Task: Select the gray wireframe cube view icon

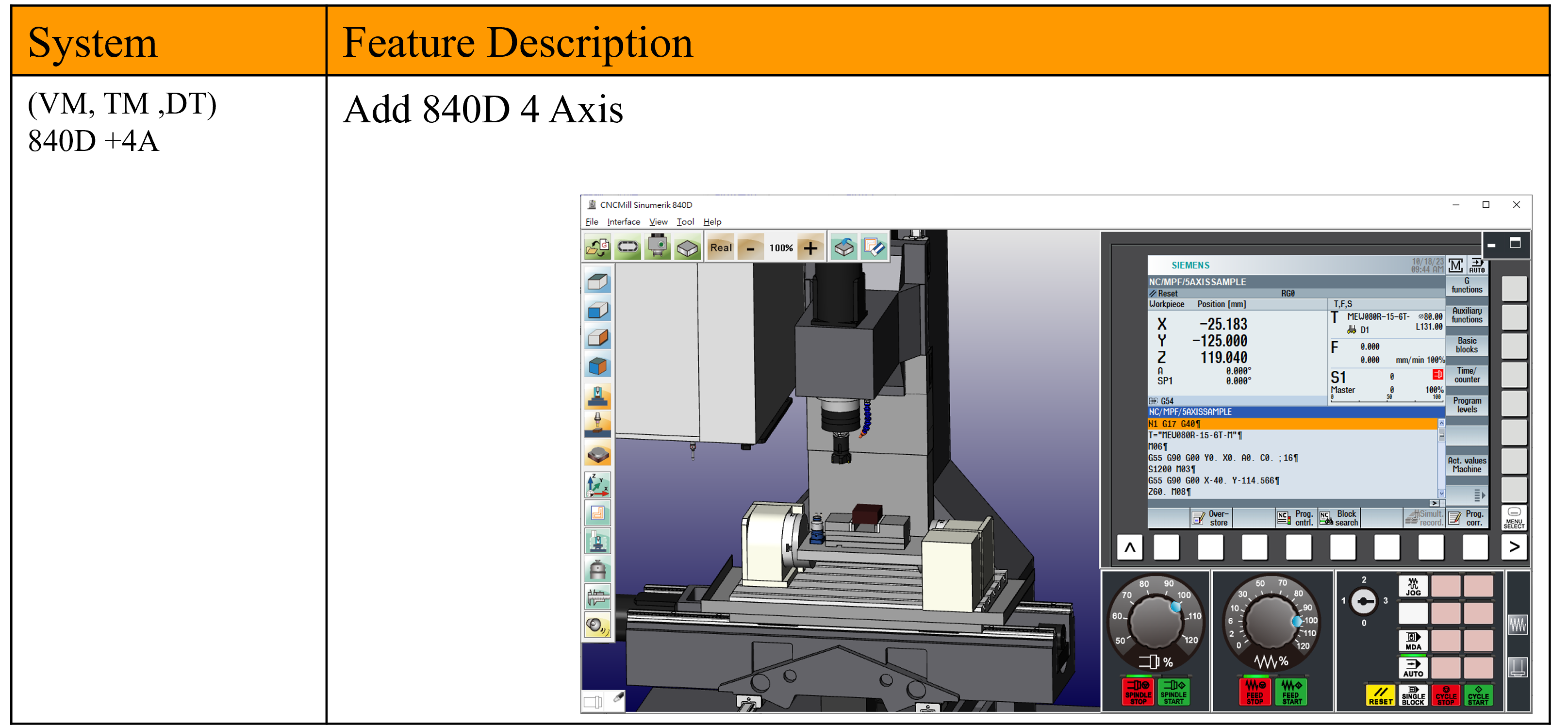Action: pyautogui.click(x=598, y=281)
